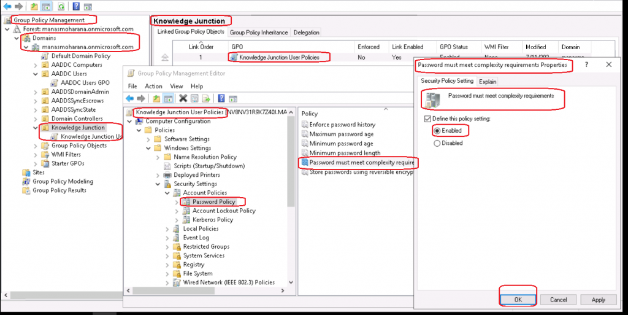Click the Up One Level folder icon in editor toolbar
The height and width of the screenshot is (315, 628).
point(157,99)
